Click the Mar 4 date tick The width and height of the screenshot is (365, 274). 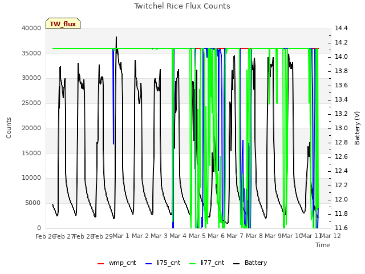pyautogui.click(x=178, y=236)
